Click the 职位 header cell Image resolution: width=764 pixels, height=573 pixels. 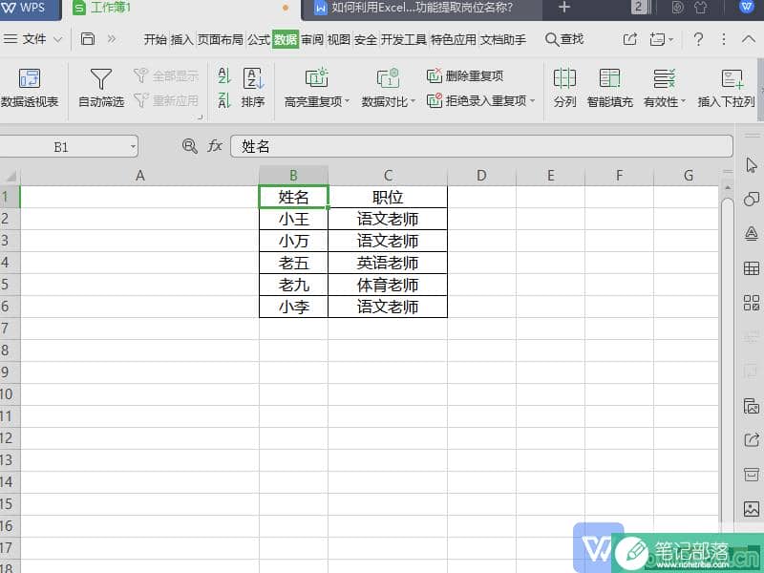click(x=388, y=198)
